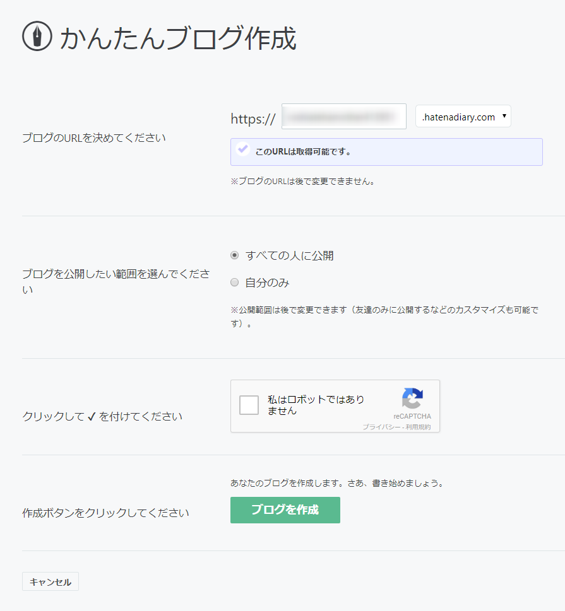Viewport: 565px width, 611px height.
Task: Click the ブログを作成 button
Action: tap(285, 510)
